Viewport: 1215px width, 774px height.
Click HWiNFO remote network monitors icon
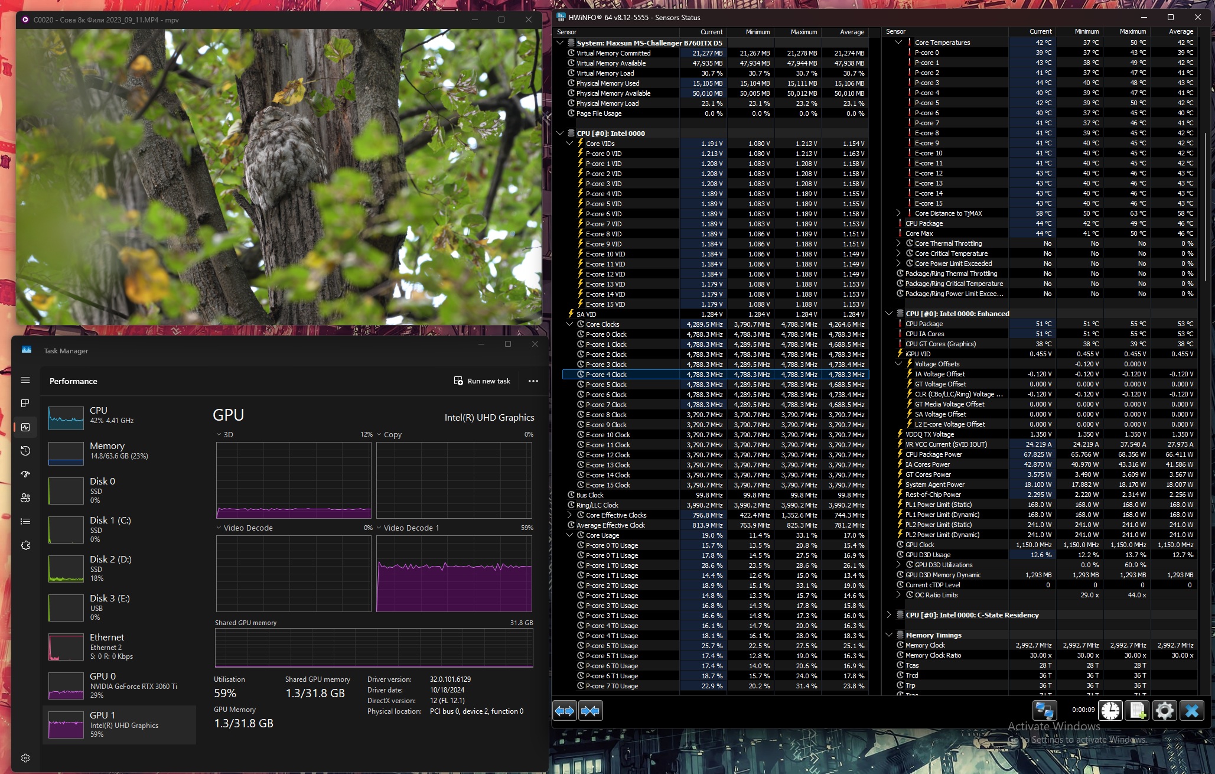pos(1044,710)
